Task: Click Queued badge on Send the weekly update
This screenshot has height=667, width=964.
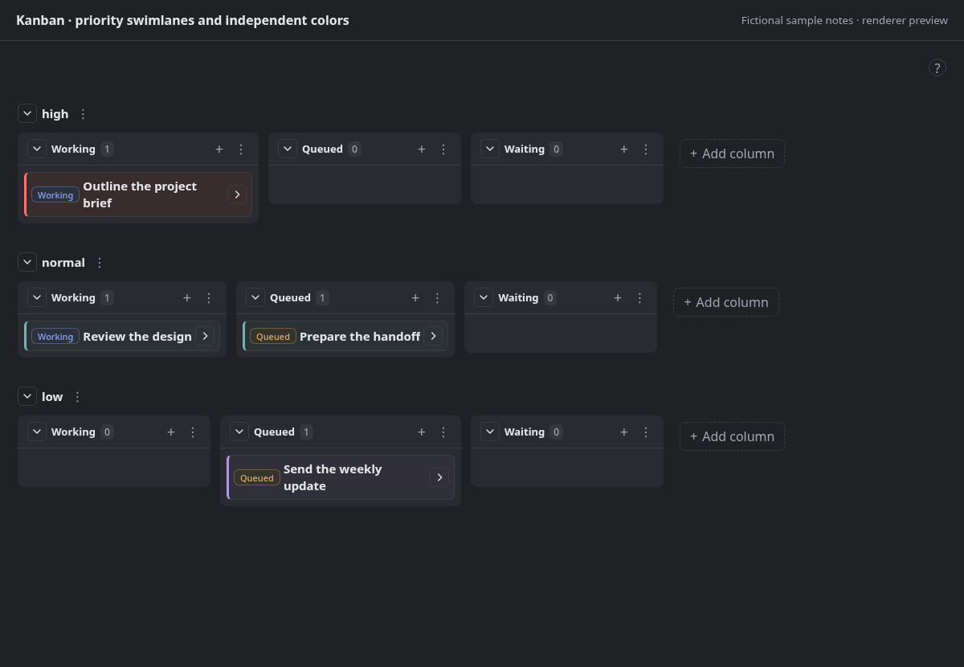Action: (257, 478)
